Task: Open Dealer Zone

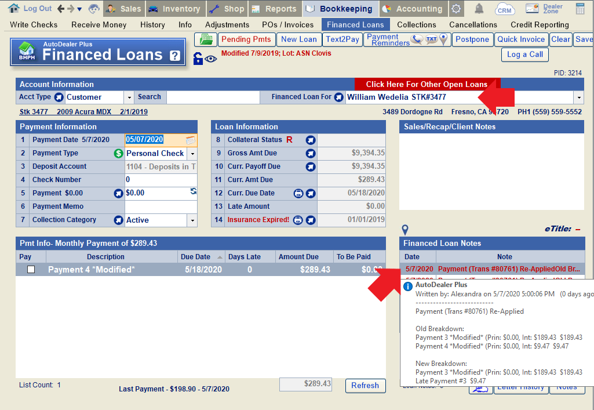Action: point(544,8)
